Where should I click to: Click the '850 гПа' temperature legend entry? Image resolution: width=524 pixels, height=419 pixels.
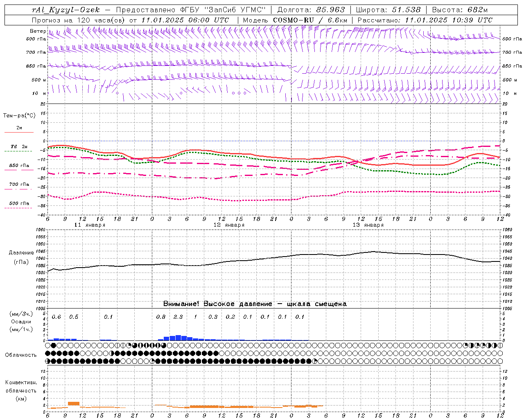tap(19, 166)
